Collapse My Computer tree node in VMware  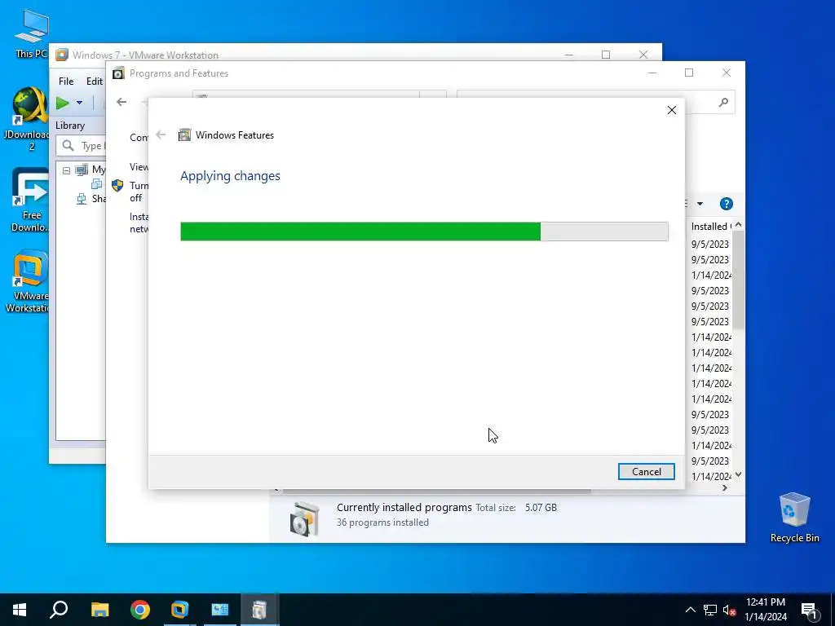click(66, 170)
